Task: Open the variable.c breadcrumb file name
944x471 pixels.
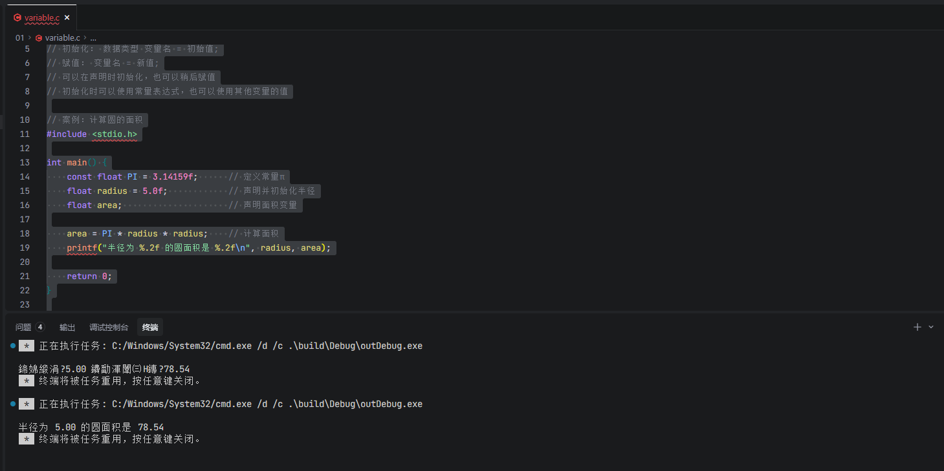Action: pos(62,38)
